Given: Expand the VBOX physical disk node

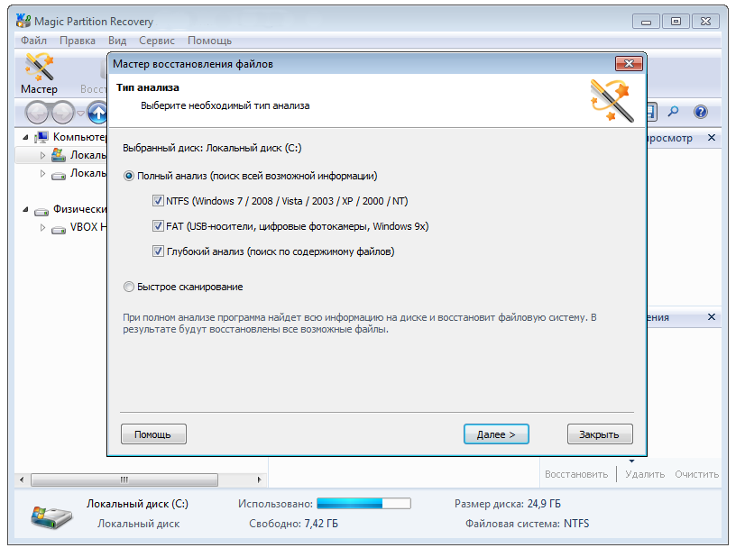Looking at the screenshot, I should (x=42, y=227).
